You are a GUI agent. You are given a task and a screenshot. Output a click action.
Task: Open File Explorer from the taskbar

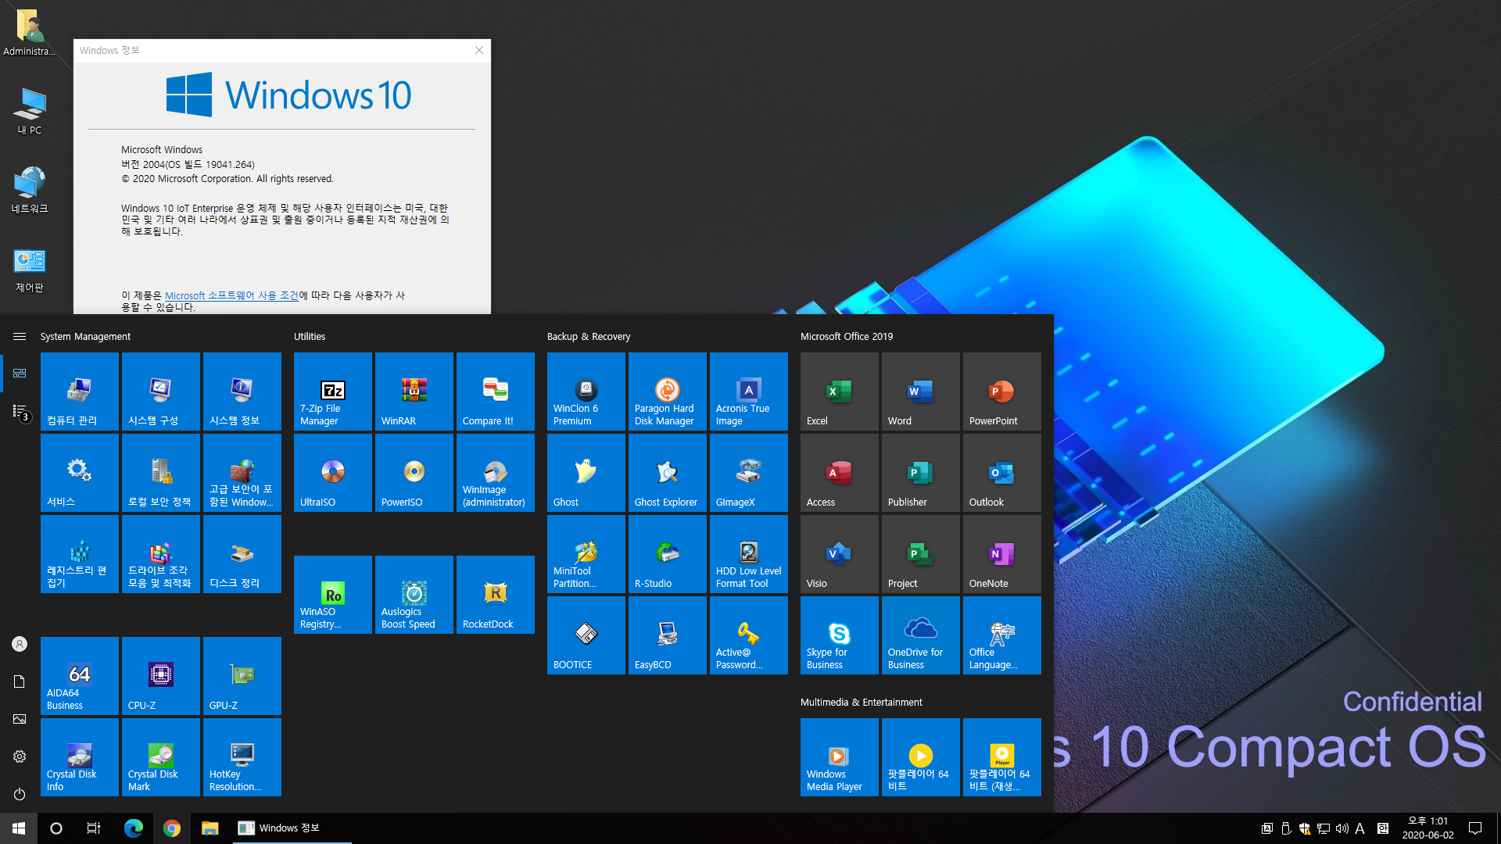pos(210,828)
